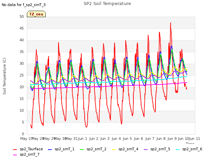Click the 'No data for f_sp2_smT_3' message
This screenshot has height=161, width=215.
click(x=24, y=5)
